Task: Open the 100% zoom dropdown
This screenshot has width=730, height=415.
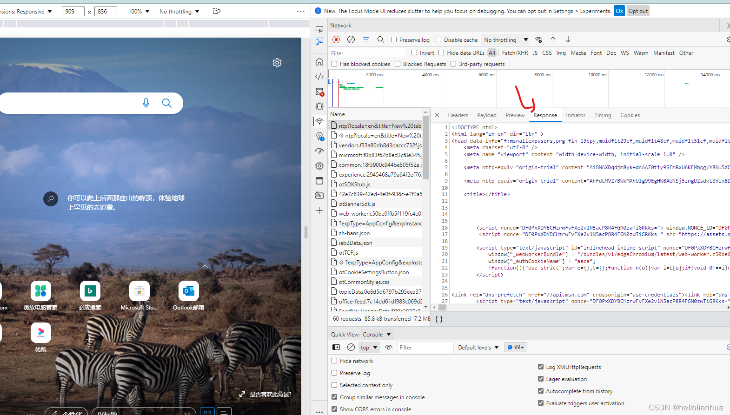Action: [139, 11]
